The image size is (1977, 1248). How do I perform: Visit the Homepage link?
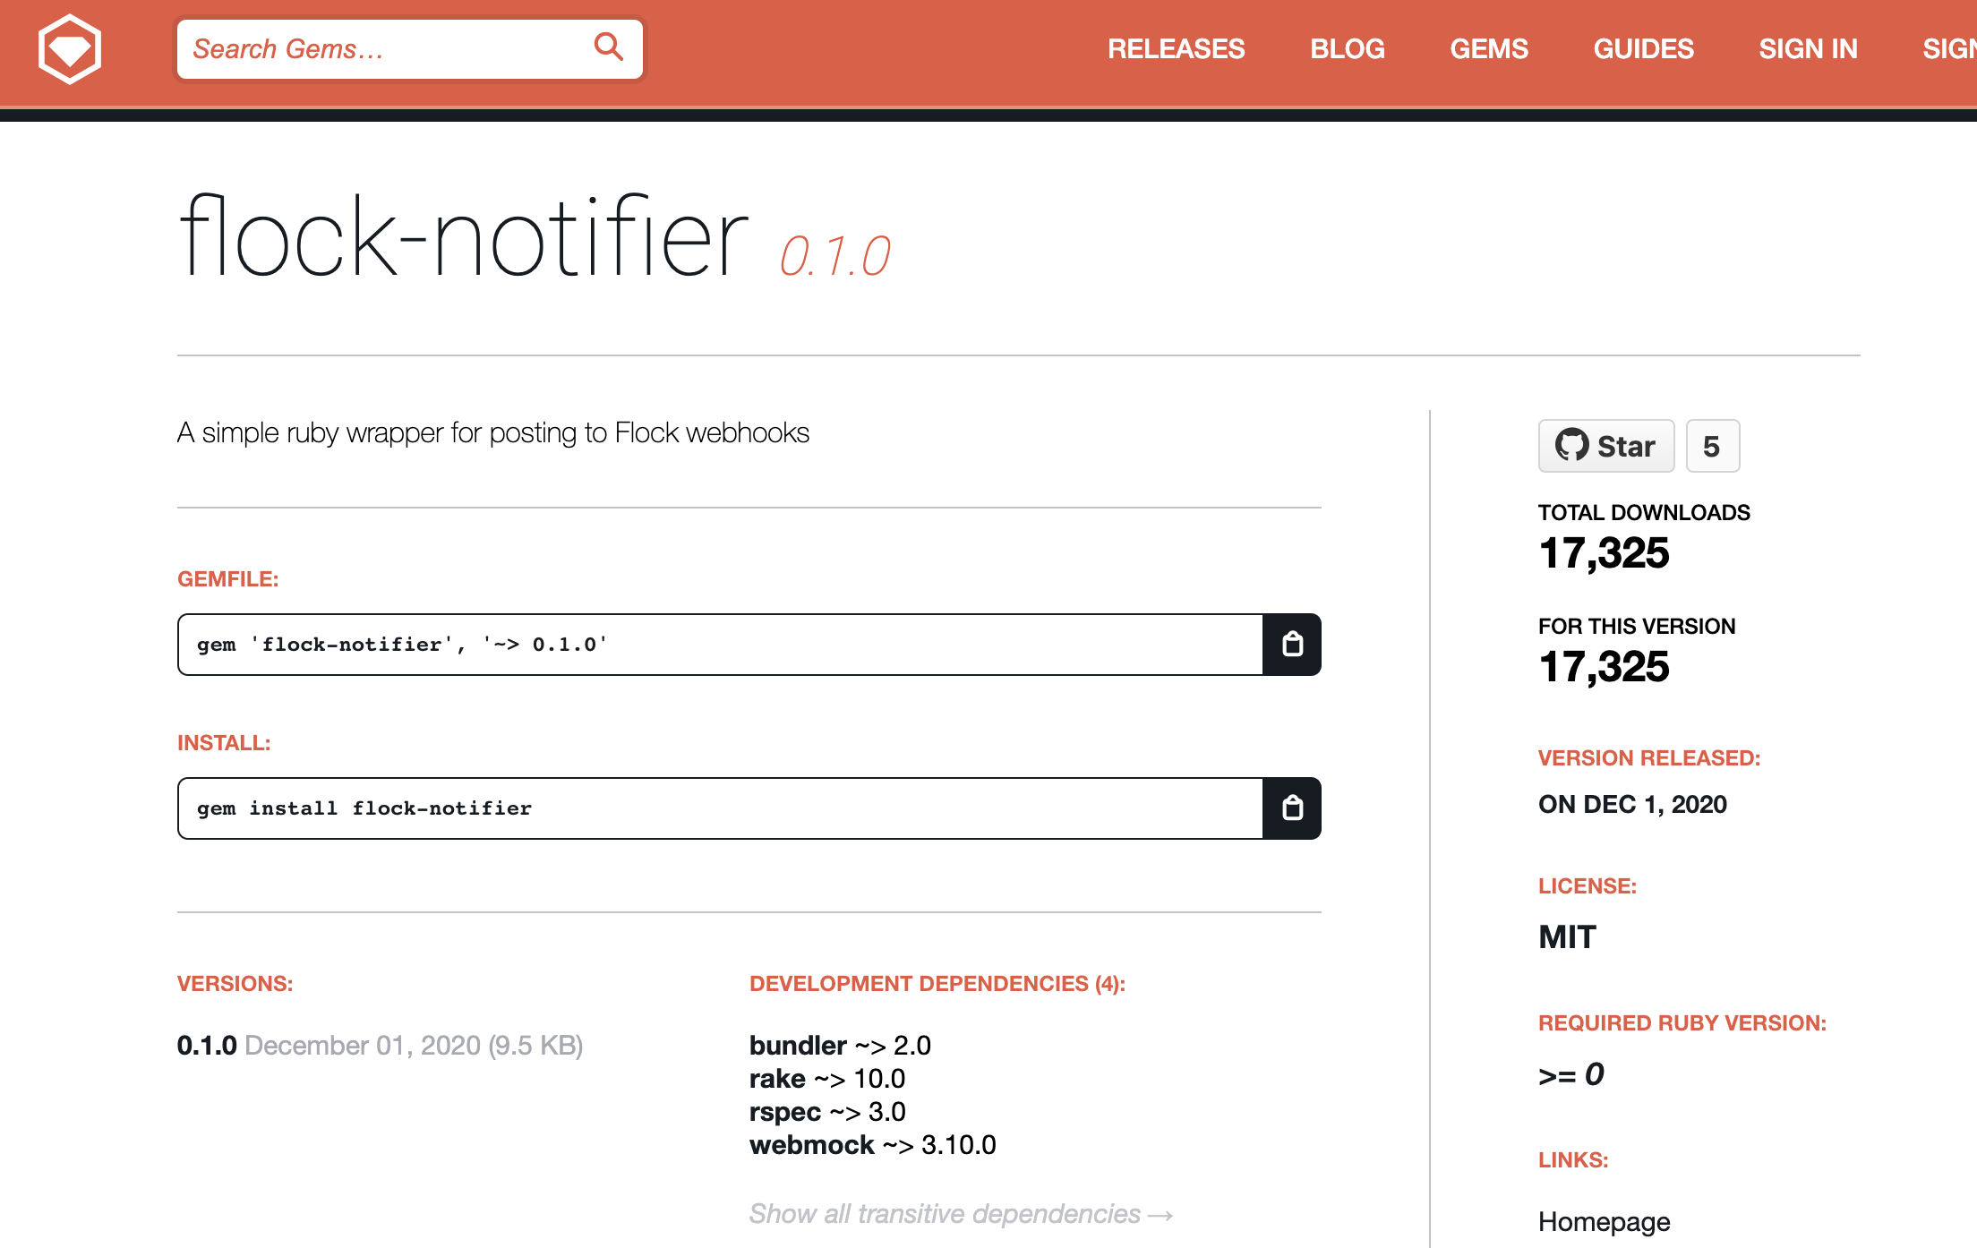click(x=1604, y=1222)
